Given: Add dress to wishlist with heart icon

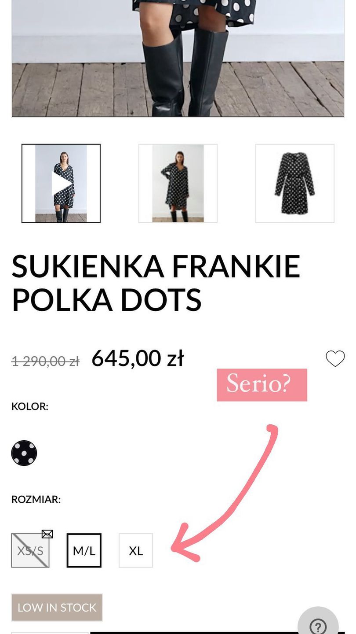Looking at the screenshot, I should point(335,359).
